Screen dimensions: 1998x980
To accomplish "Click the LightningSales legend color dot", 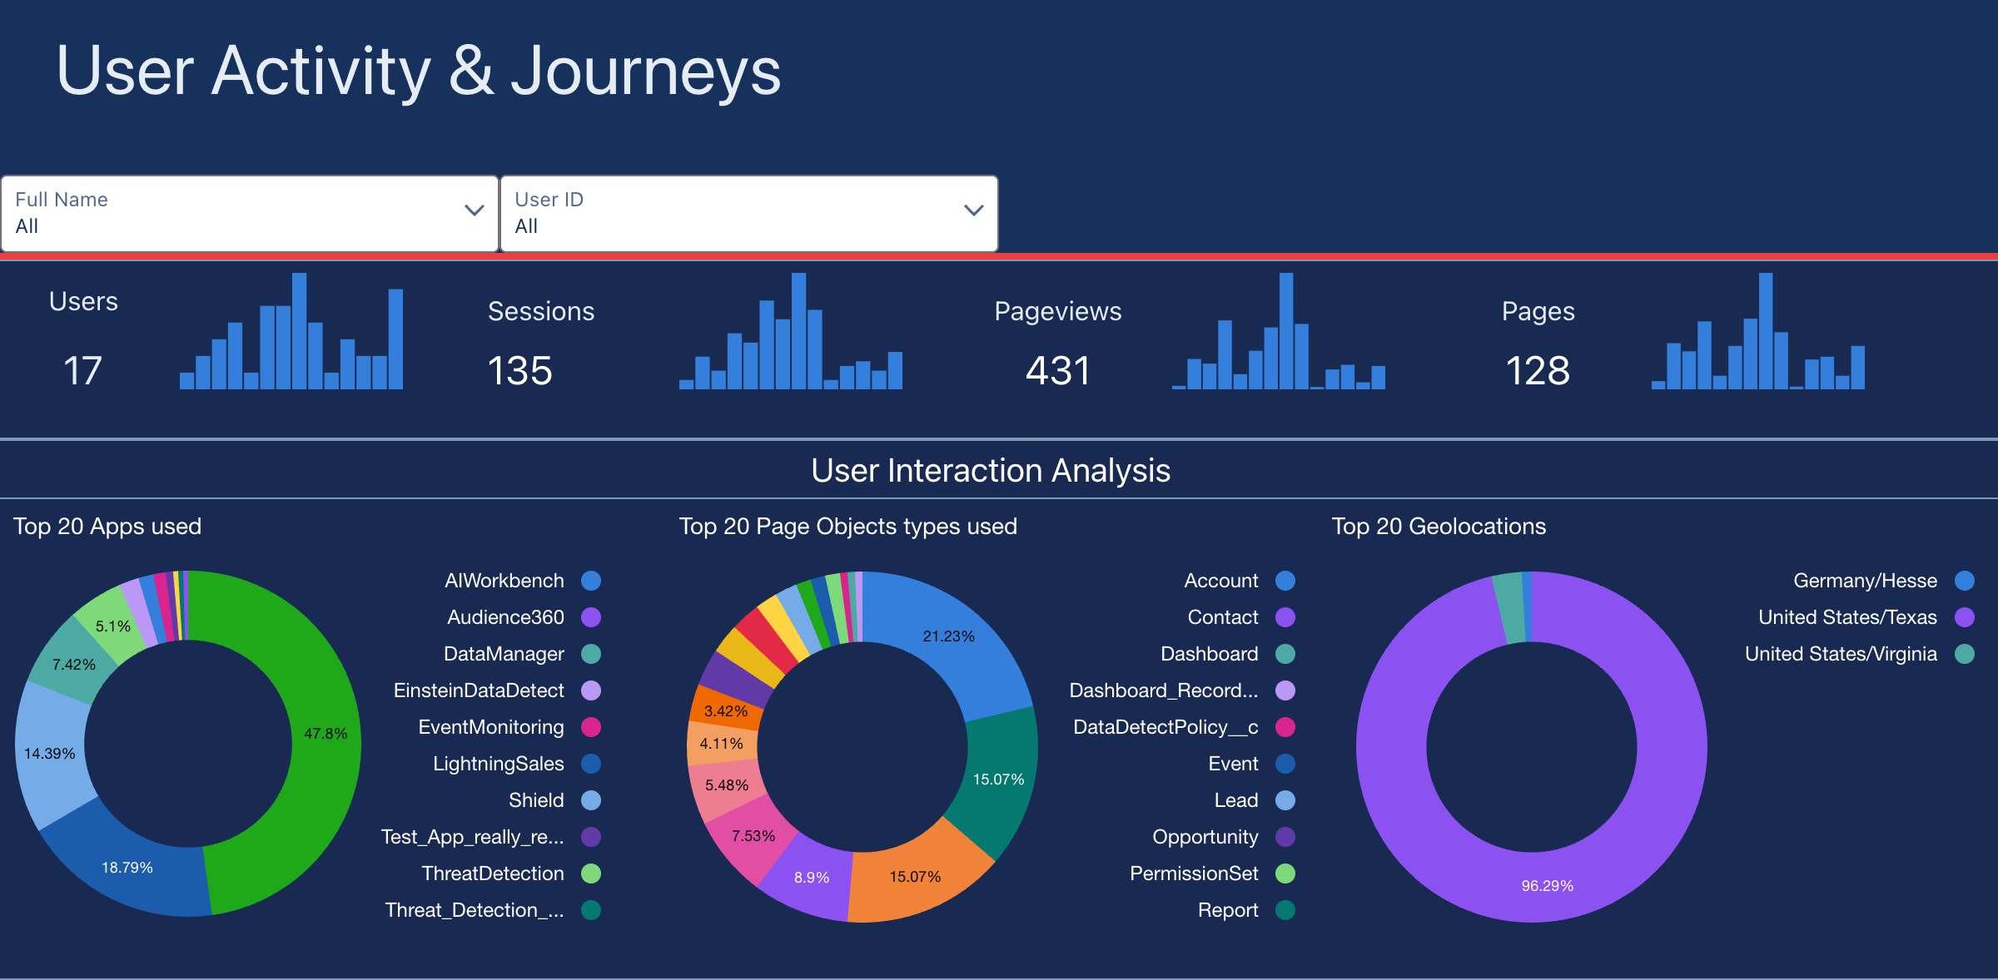I will pyautogui.click(x=591, y=764).
